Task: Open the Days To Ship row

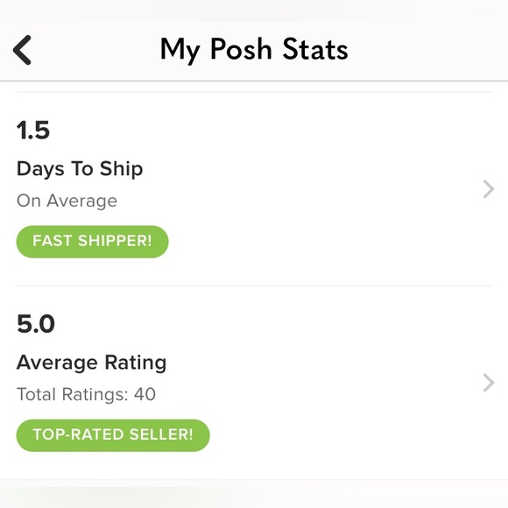Action: pos(254,189)
